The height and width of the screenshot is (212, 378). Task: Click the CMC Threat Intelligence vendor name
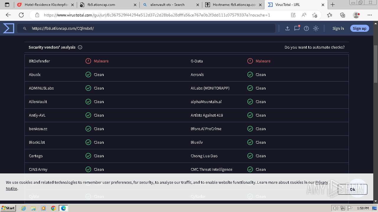(x=211, y=169)
